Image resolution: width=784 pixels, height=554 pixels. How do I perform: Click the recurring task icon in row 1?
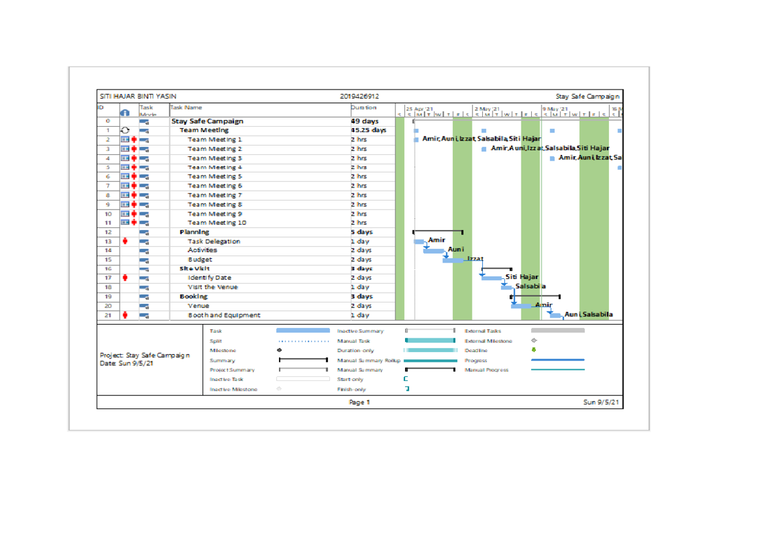[125, 130]
